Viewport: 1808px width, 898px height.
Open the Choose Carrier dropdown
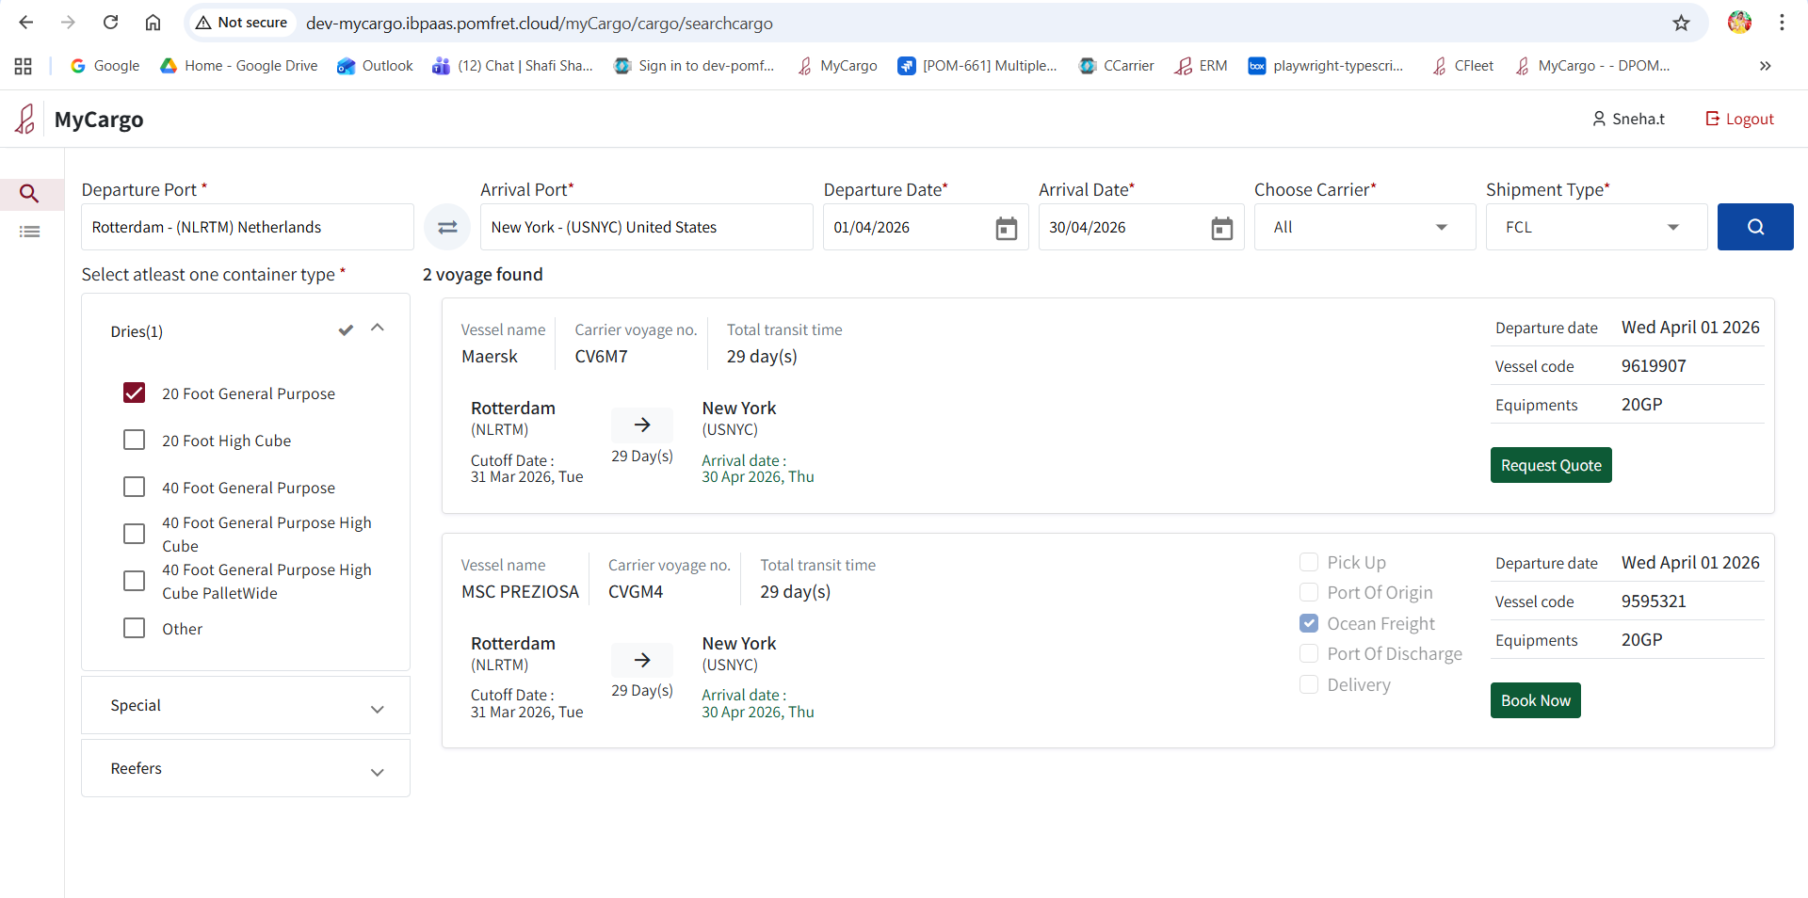[x=1364, y=227]
